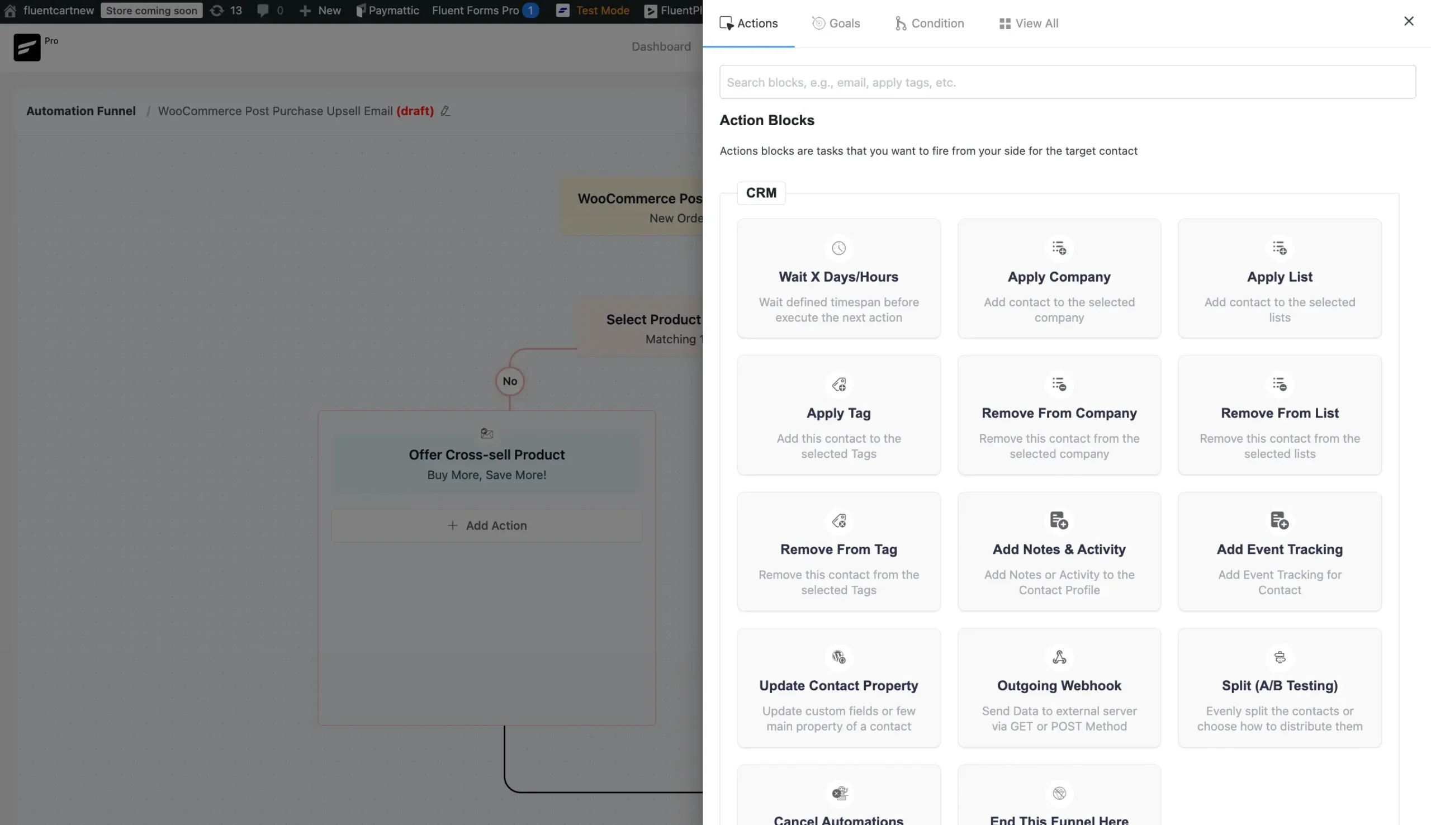This screenshot has height=825, width=1431.
Task: Click the Add Event Tracking icon
Action: [1279, 520]
